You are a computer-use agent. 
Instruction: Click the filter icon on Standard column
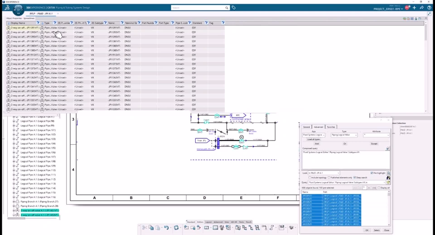[206, 23]
